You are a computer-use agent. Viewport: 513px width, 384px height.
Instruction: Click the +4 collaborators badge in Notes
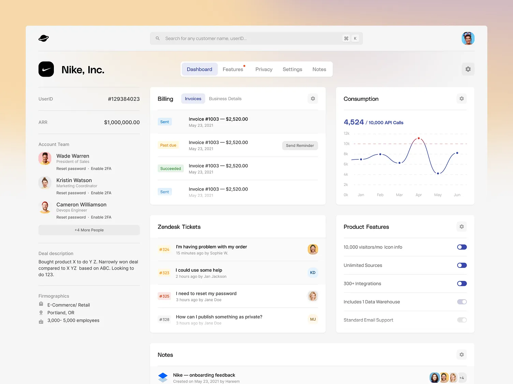461,378
